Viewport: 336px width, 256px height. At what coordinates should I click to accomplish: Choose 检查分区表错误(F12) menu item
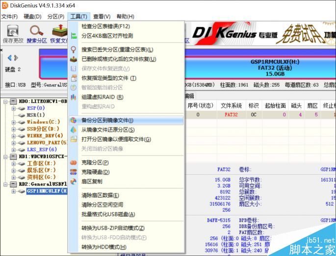pos(105,26)
